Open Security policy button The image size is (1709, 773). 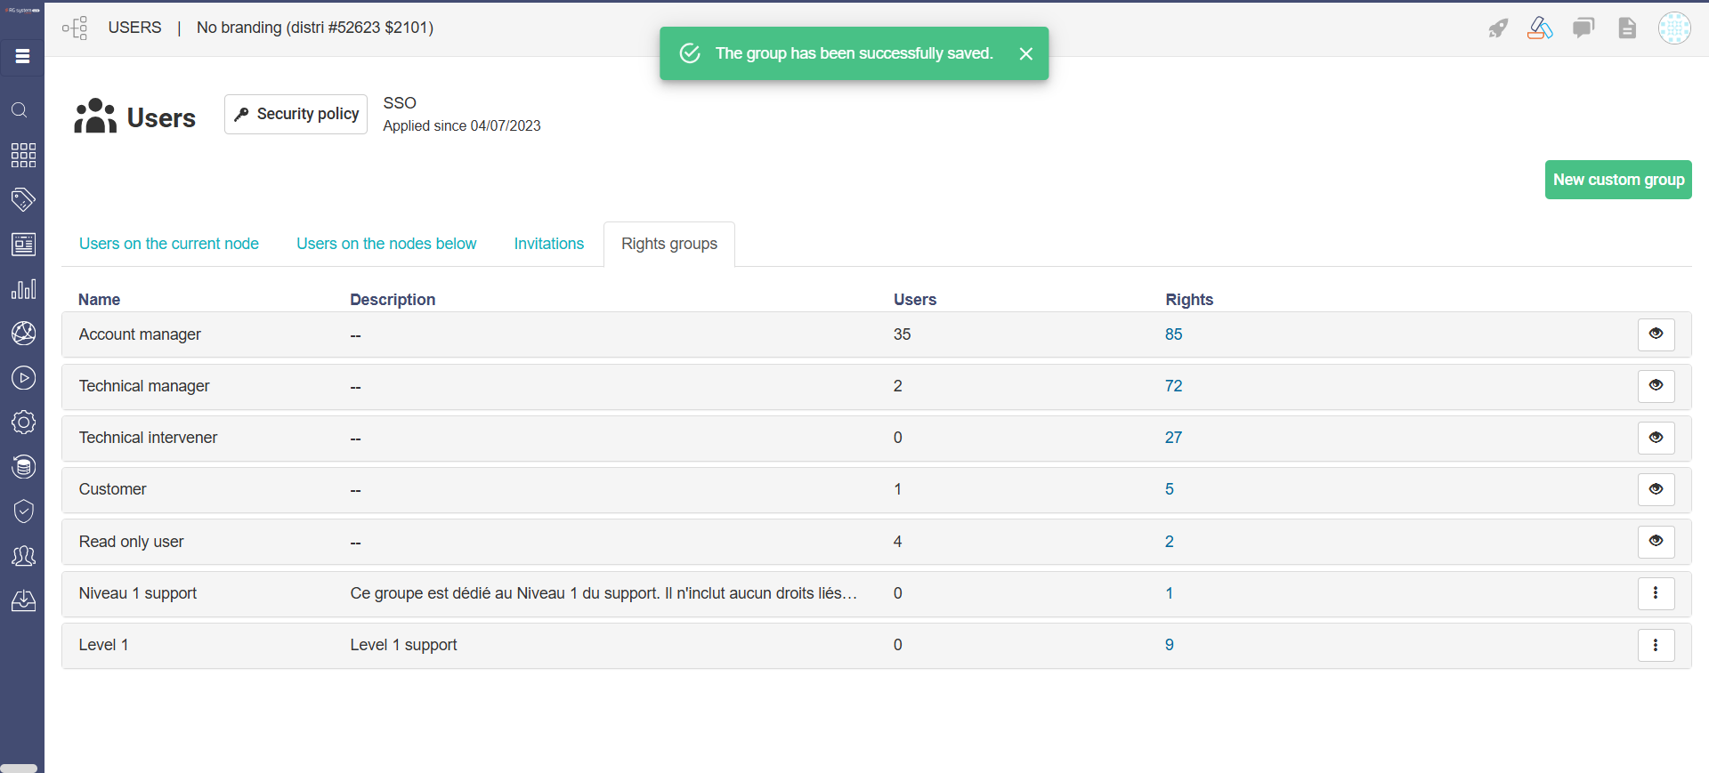click(x=296, y=115)
